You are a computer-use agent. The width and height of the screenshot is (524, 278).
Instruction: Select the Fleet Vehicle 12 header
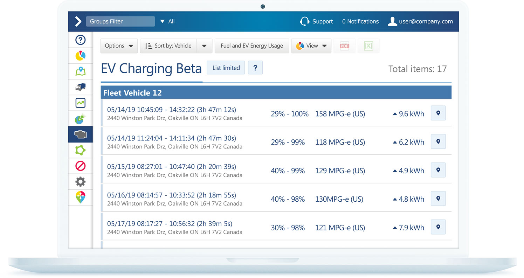[x=276, y=93]
